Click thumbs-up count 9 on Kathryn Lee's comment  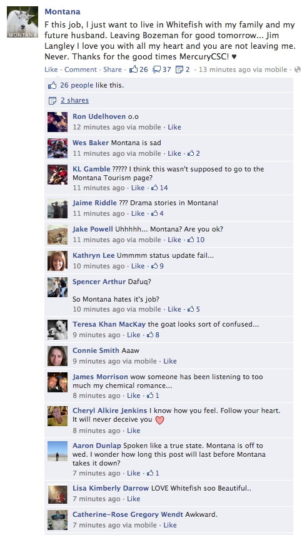[158, 266]
